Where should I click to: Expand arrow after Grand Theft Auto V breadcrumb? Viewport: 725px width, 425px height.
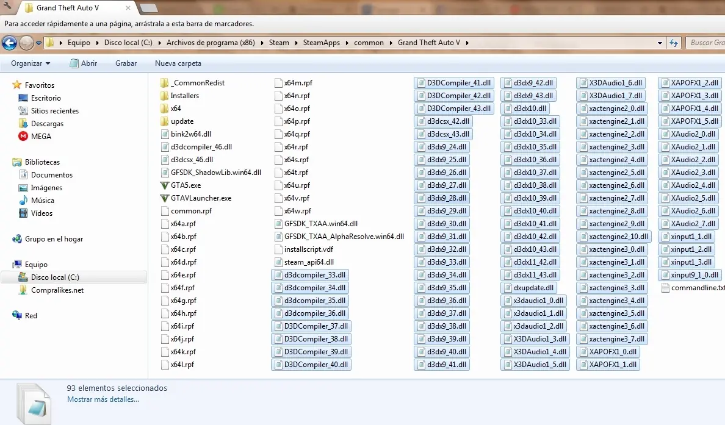tap(467, 43)
